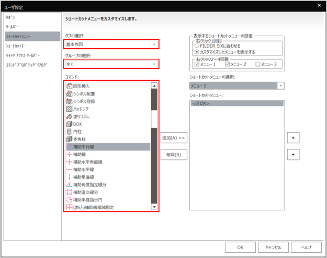
Task: Select the シンボル配置 command icon
Action: point(69,93)
